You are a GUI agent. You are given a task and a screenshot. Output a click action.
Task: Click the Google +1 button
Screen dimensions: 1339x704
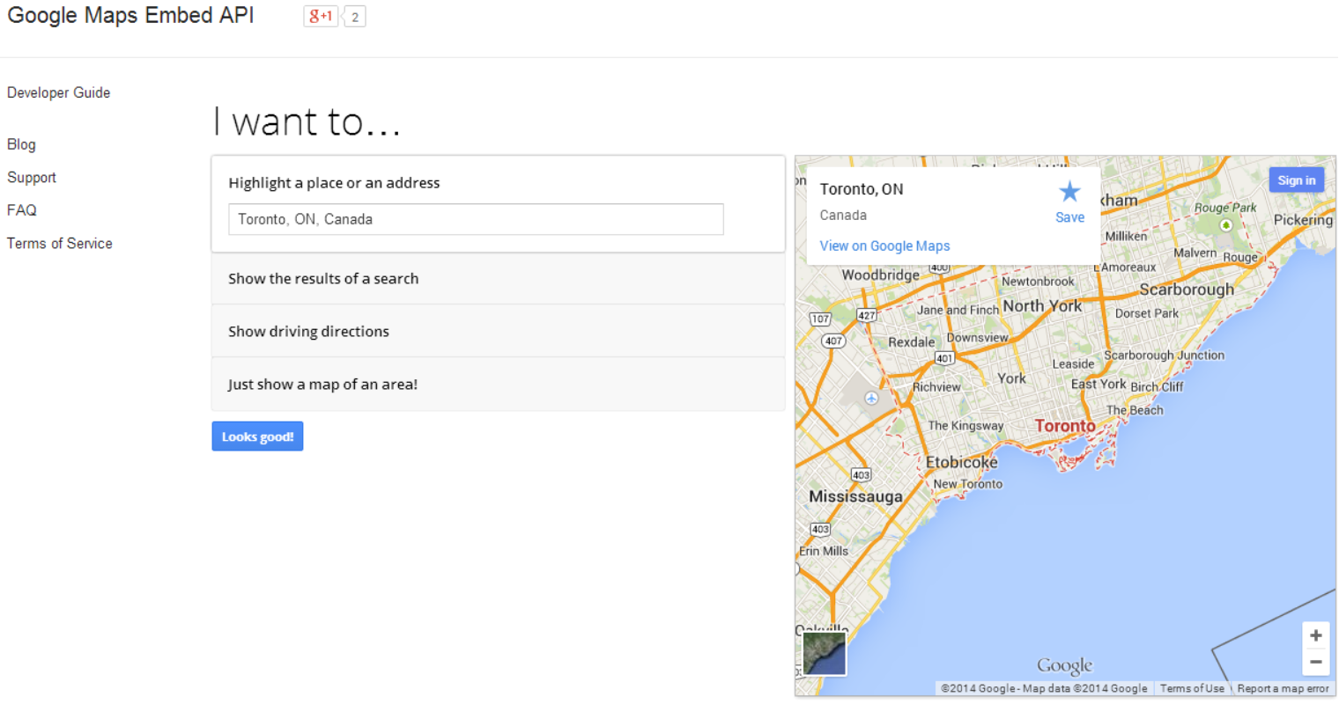(321, 16)
